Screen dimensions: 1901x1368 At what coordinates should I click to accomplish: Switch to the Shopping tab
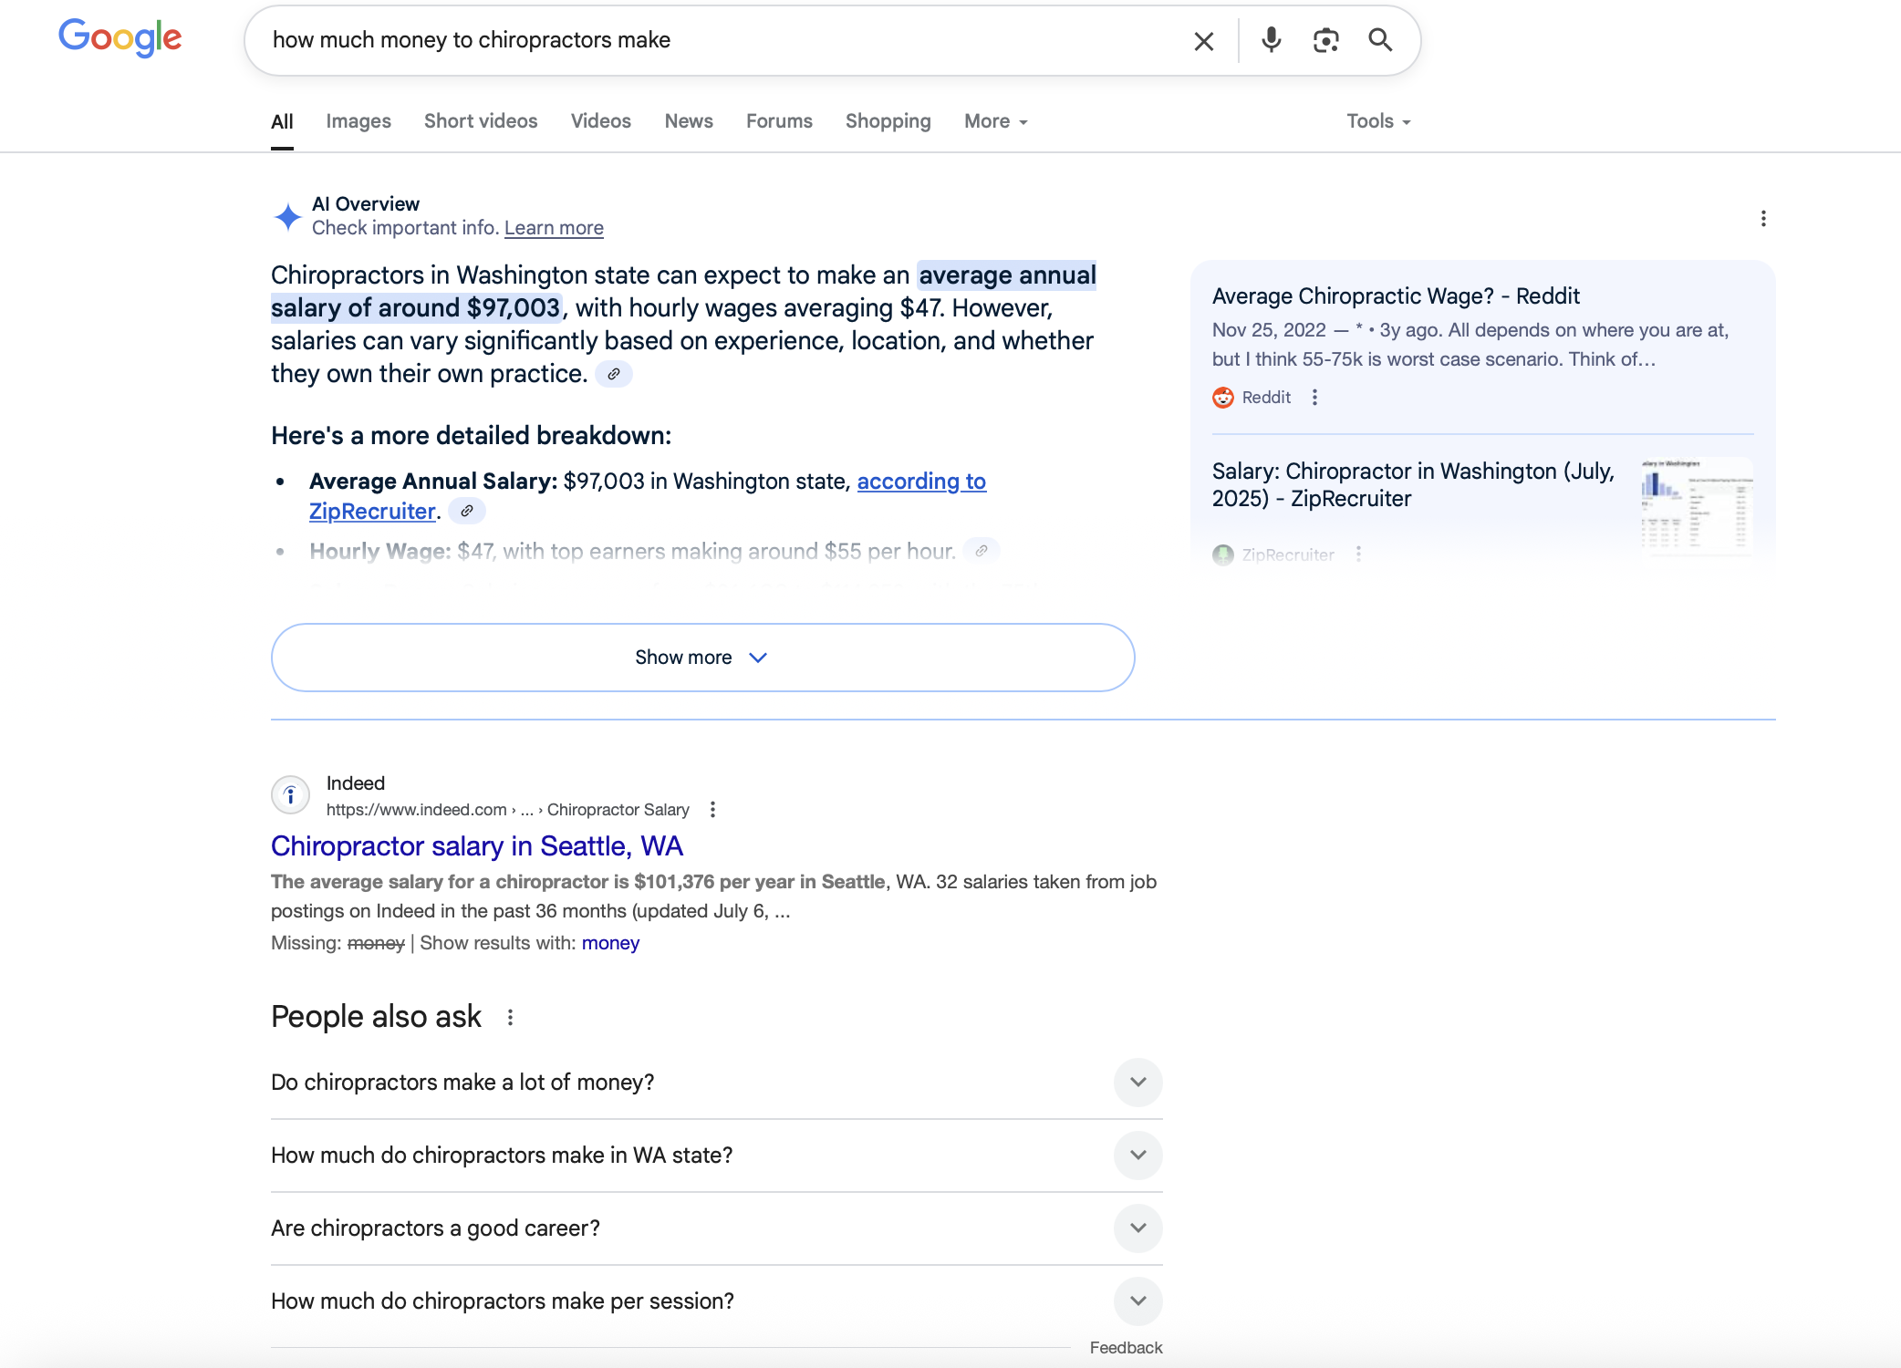coord(888,120)
